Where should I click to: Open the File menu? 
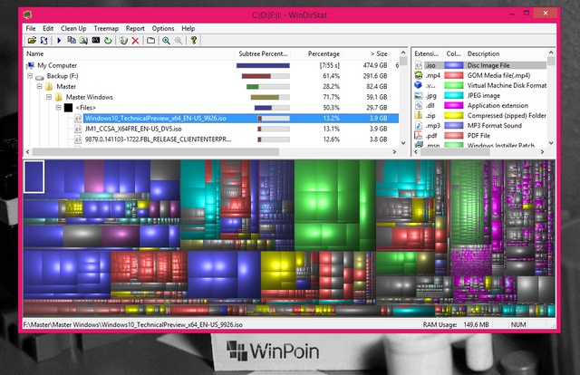(x=31, y=28)
